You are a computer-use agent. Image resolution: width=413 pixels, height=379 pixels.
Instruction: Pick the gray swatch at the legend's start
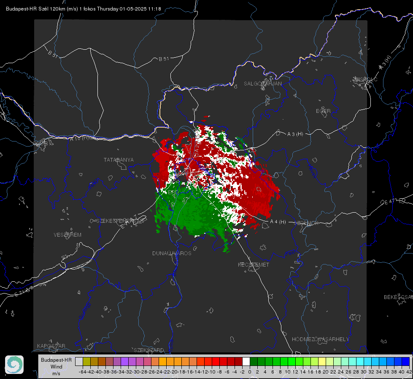click(x=79, y=361)
